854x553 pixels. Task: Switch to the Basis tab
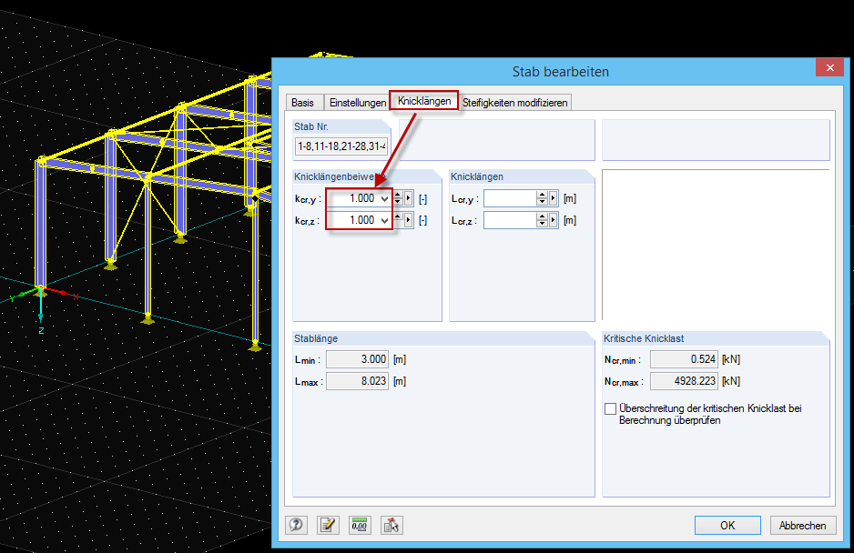pos(304,102)
